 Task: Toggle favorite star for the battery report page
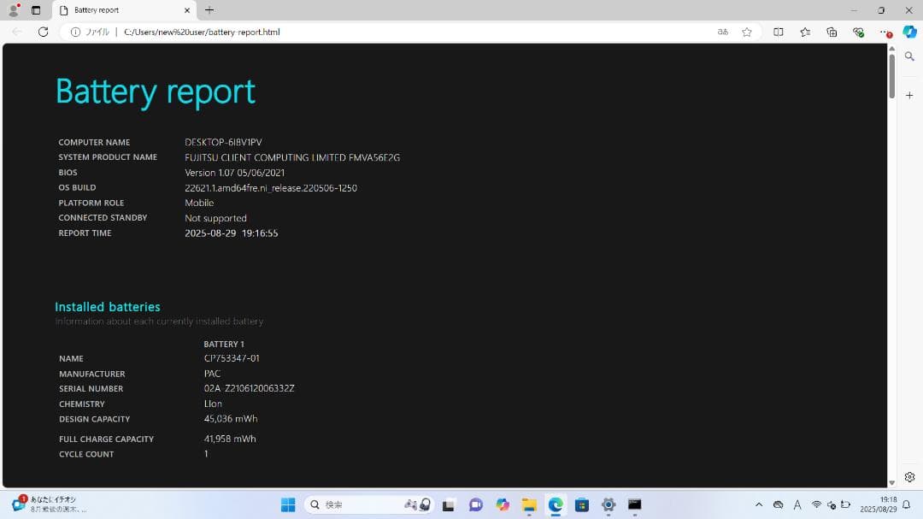click(747, 32)
